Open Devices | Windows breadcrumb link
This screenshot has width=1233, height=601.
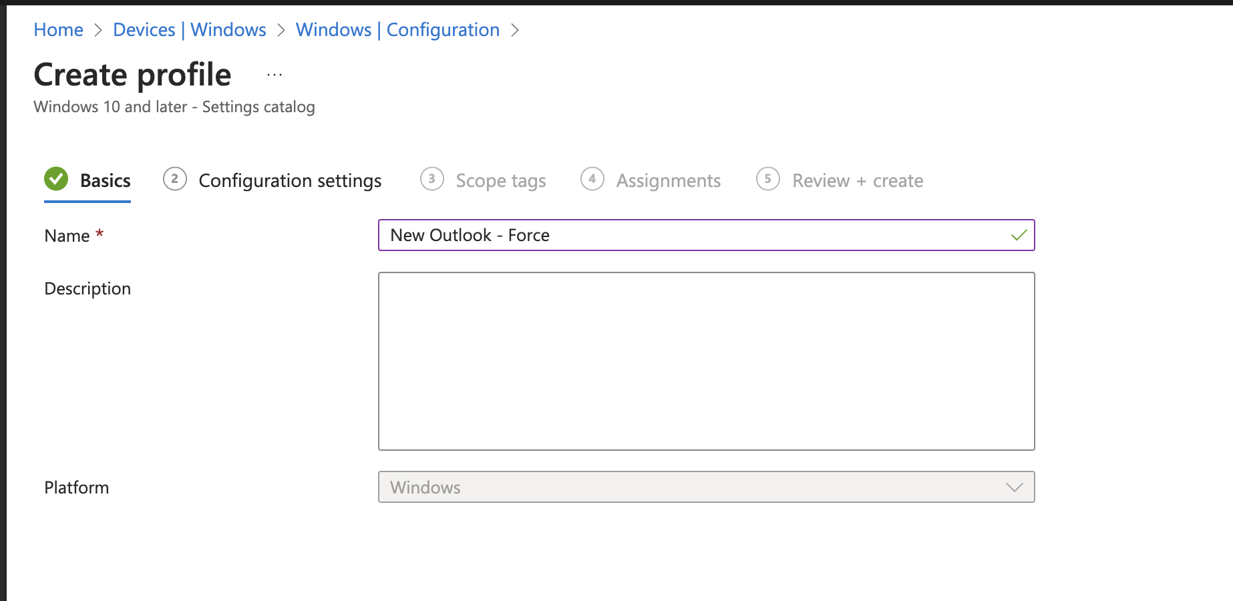189,29
